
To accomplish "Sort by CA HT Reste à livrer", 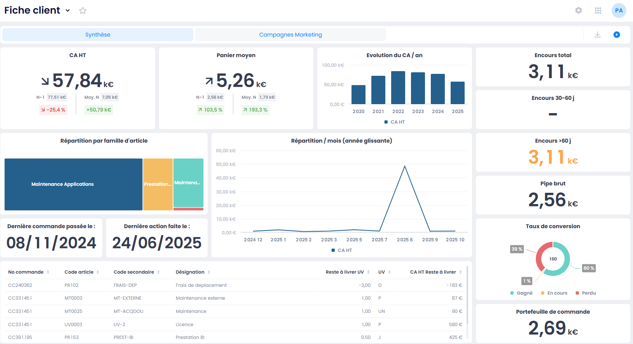I will [x=460, y=272].
